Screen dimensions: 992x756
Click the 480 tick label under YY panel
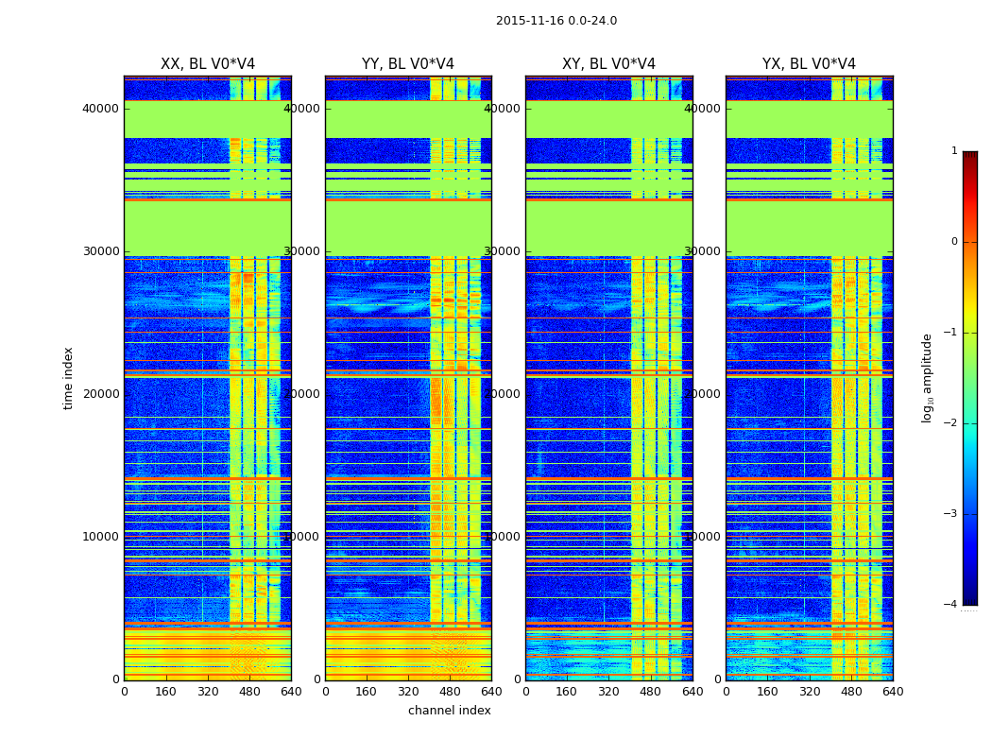click(x=450, y=692)
